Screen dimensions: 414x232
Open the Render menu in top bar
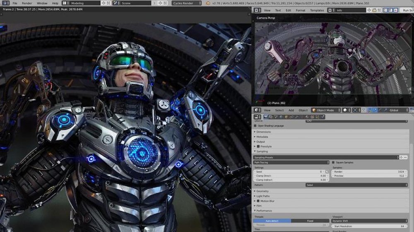click(x=27, y=3)
